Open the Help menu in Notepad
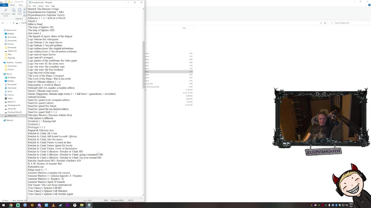This screenshot has width=371, height=208. coord(53,6)
